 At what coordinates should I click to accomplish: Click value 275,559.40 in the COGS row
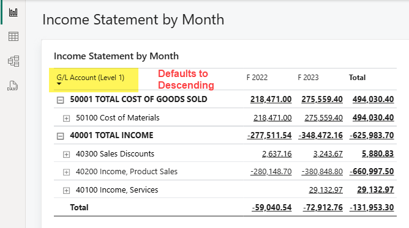pos(322,99)
